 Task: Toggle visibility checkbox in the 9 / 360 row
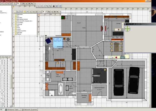(x=7, y=100)
